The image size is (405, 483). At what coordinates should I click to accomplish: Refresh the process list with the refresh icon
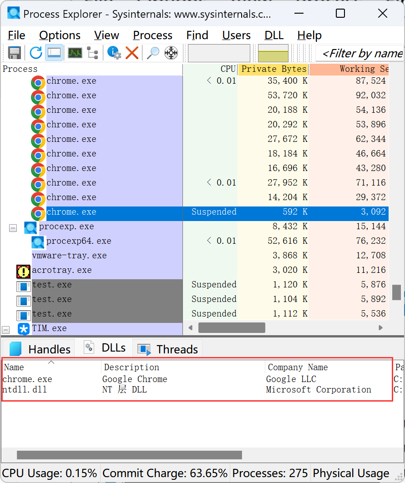coord(35,53)
